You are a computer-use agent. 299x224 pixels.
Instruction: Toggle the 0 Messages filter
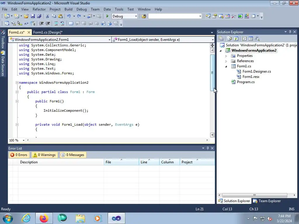tap(73, 155)
